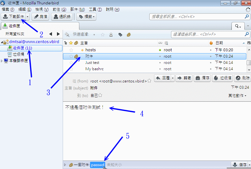
Task: Click the 刪除 delete button
Action: (x=242, y=78)
